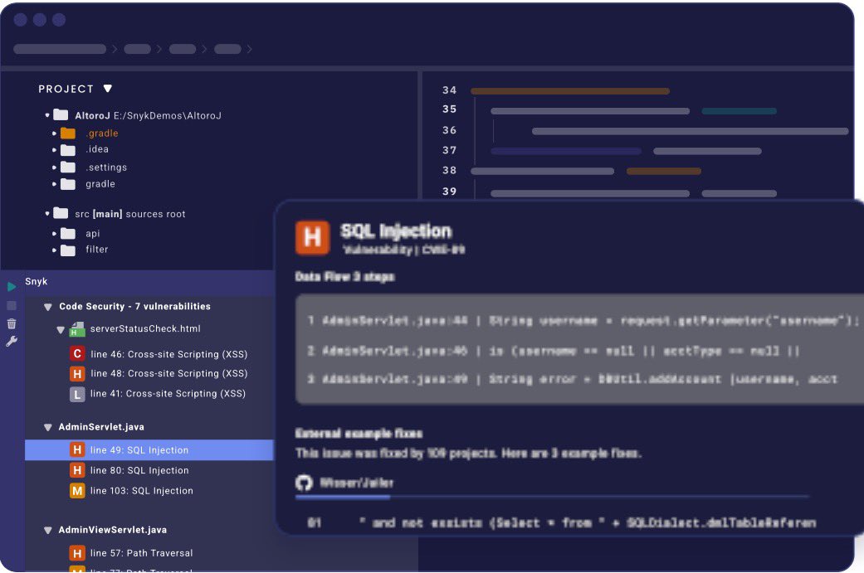
Task: Collapse the AdminViewServlet.java tree node
Action: [47, 530]
